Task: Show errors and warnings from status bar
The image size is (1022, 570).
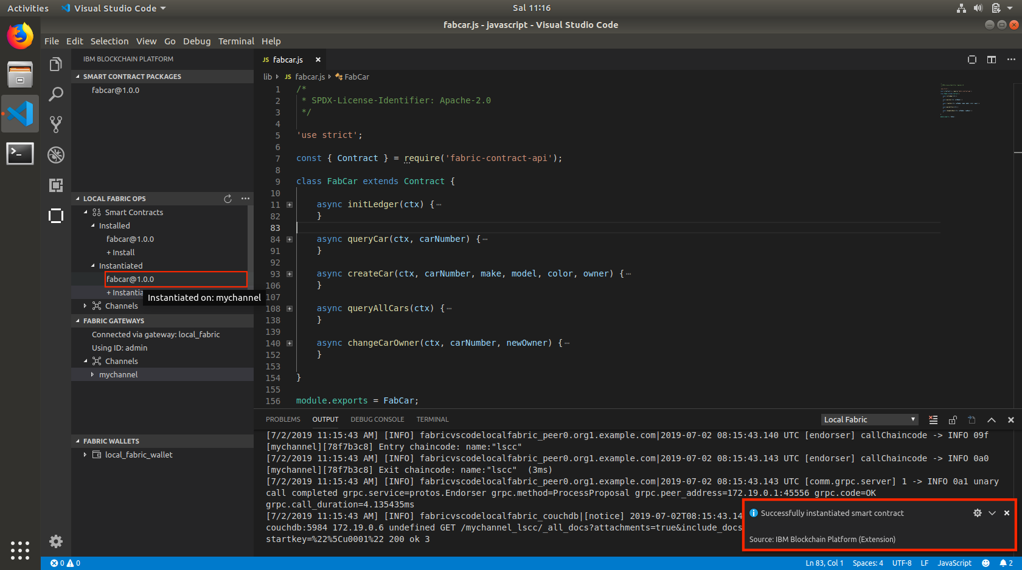Action: pos(65,563)
